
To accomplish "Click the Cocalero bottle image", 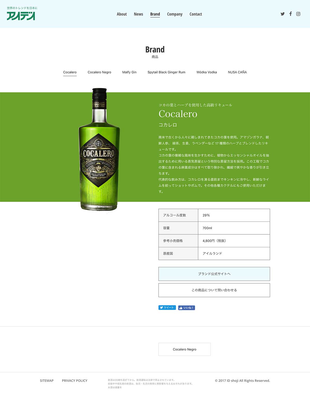I will (x=99, y=150).
